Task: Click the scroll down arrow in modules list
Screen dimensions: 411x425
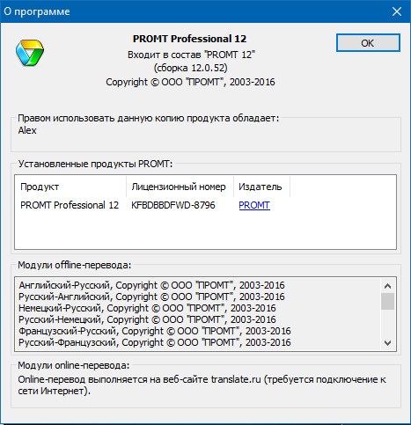Action: coord(387,342)
